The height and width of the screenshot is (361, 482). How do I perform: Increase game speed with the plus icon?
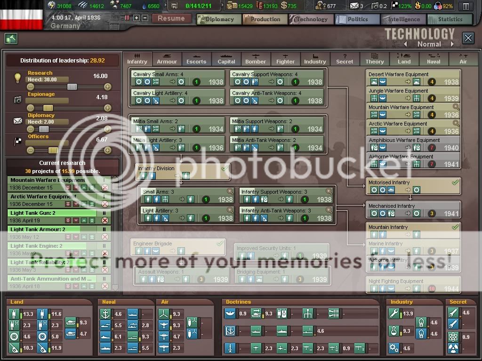[137, 18]
